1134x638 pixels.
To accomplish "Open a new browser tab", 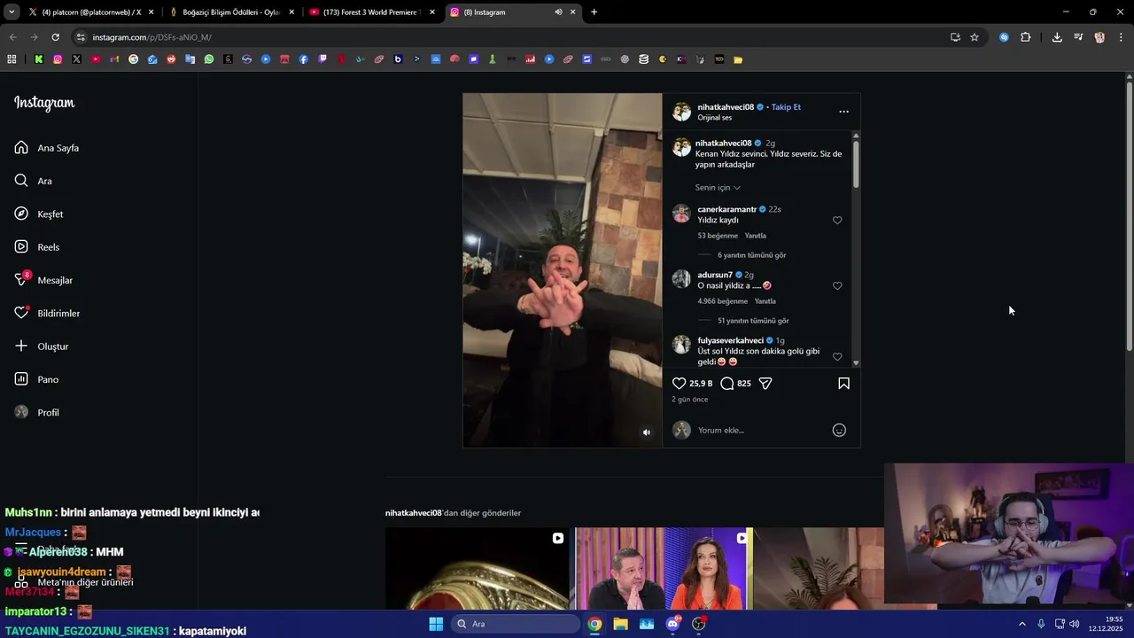I will (594, 12).
